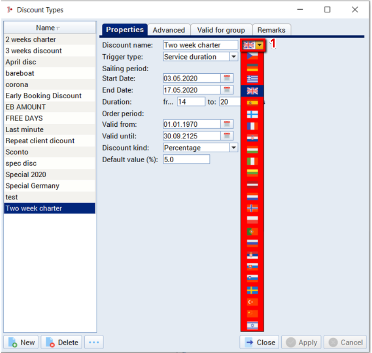Screen dimensions: 372x353
Task: Select 'April disc' list row
Action: (50, 62)
